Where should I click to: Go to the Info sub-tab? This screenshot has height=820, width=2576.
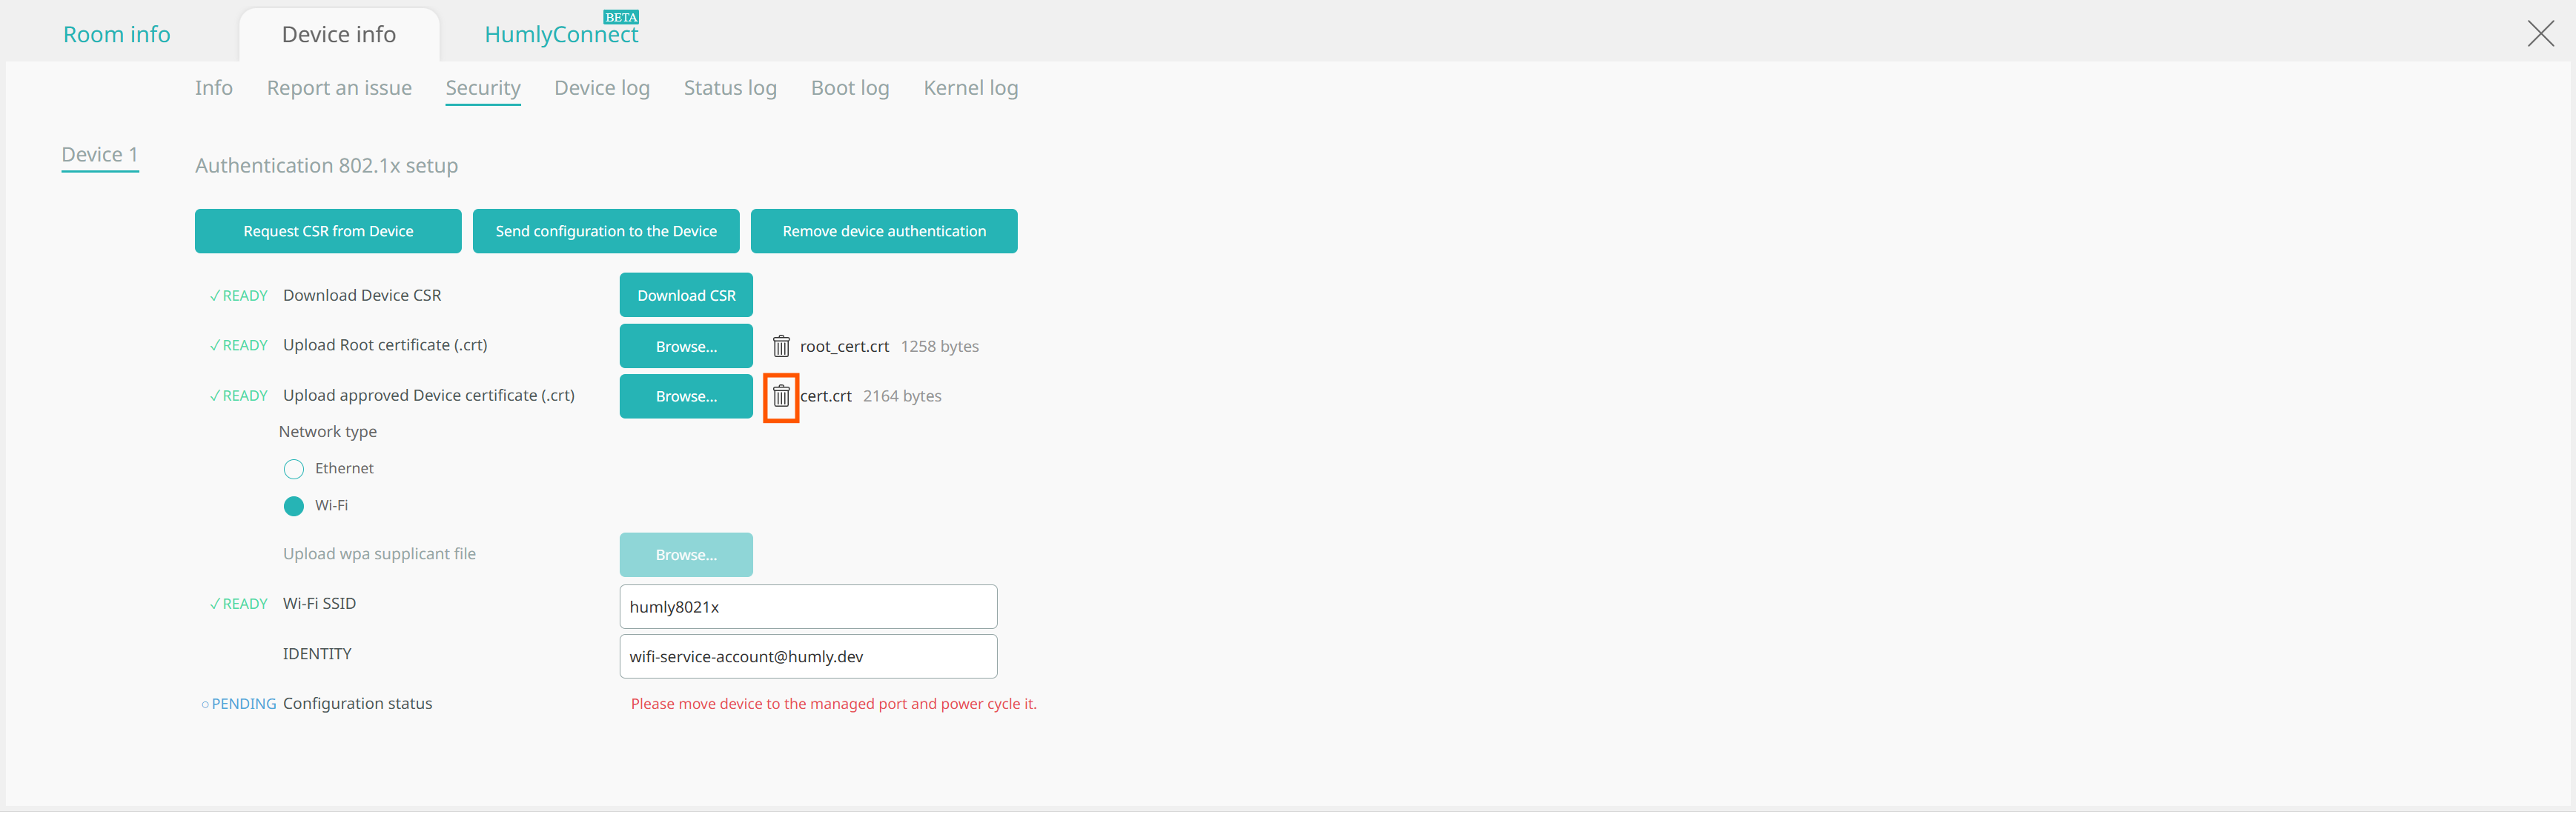[x=214, y=88]
